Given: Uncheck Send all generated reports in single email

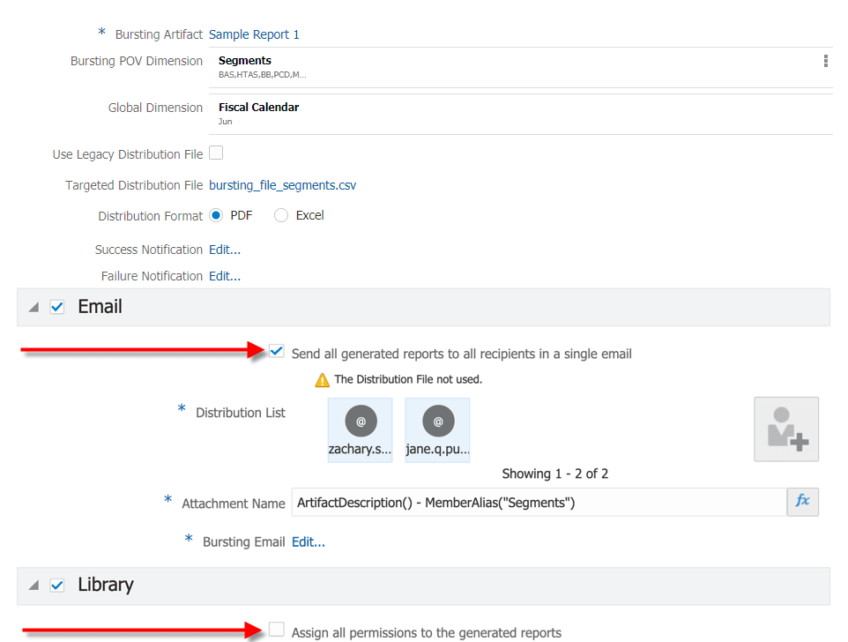Looking at the screenshot, I should click(x=277, y=352).
